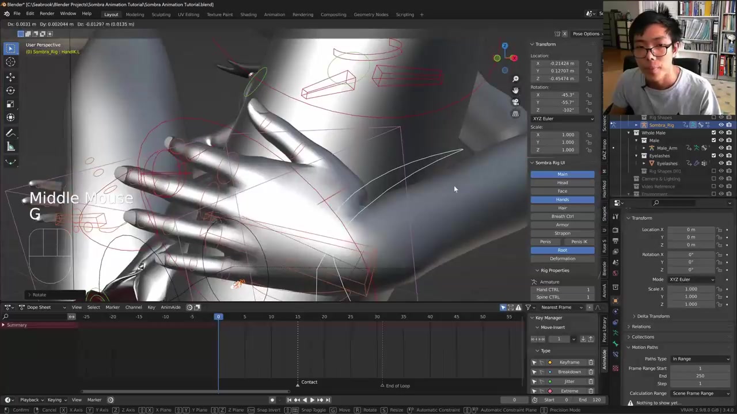The image size is (737, 414).
Task: Select the Annotate pencil tool
Action: pos(10,133)
